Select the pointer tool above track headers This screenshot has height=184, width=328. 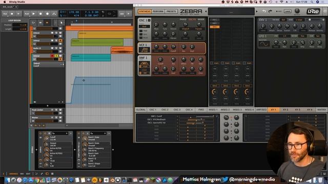[61, 22]
